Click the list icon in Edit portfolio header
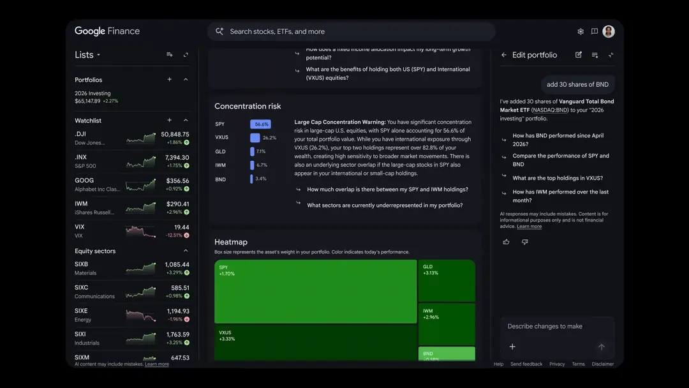Screen dimensions: 689x388 [595, 55]
